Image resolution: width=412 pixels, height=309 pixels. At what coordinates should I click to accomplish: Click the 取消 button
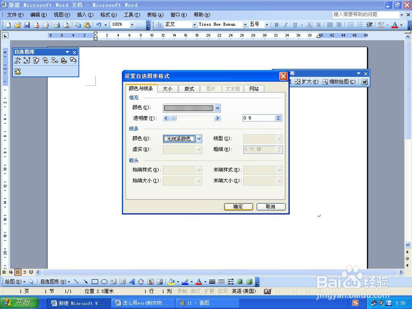click(271, 207)
